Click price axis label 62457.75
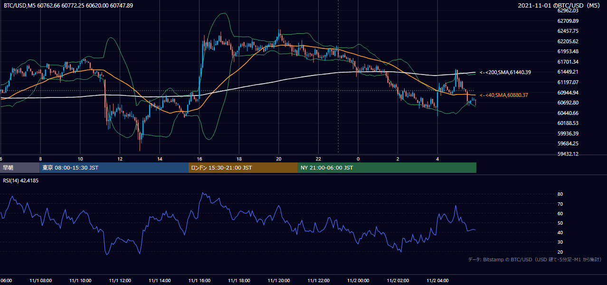The width and height of the screenshot is (607, 285). click(x=568, y=31)
